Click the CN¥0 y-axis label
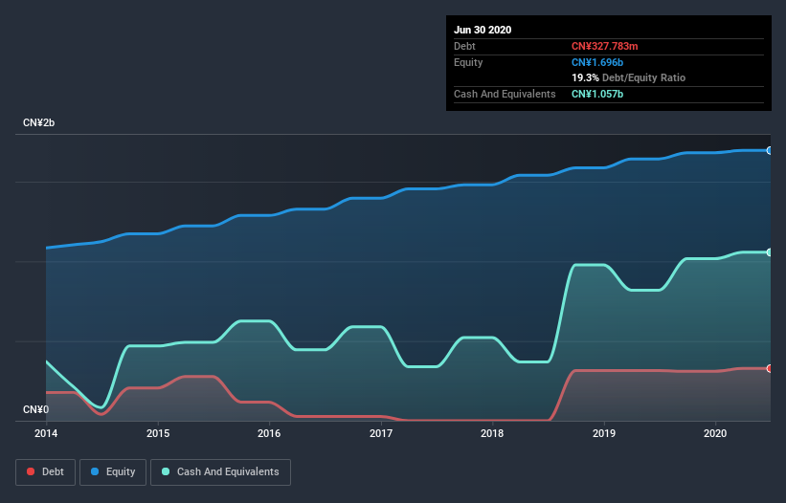This screenshot has height=503, width=786. pyautogui.click(x=35, y=410)
